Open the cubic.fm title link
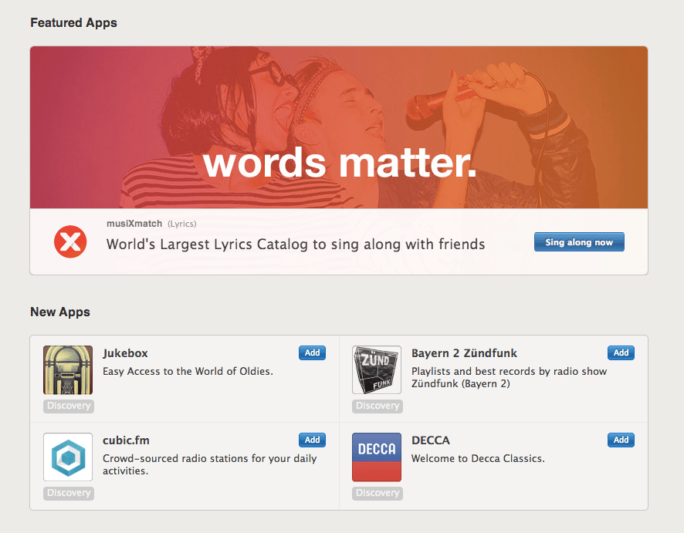 [x=126, y=440]
